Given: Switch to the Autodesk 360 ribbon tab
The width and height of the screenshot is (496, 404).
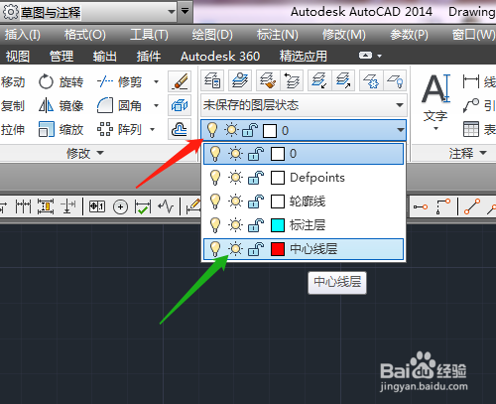Looking at the screenshot, I should pos(220,57).
